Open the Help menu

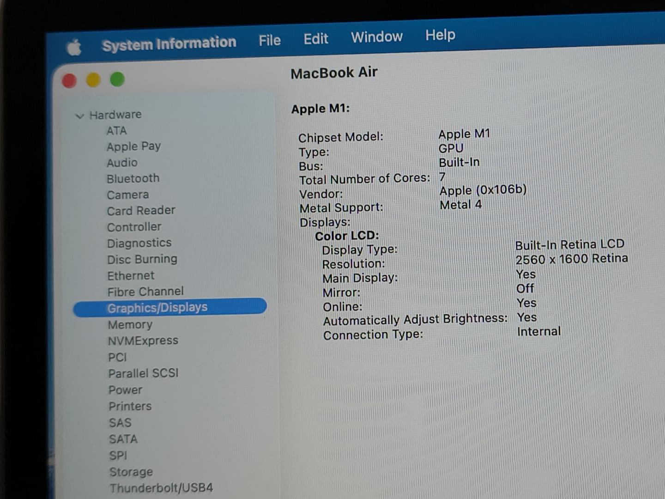pyautogui.click(x=440, y=35)
